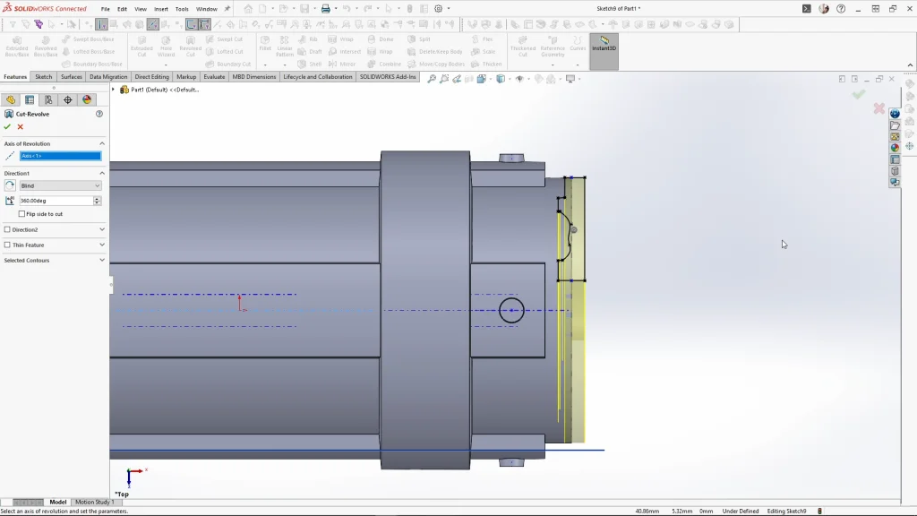Viewport: 917px width, 516px height.
Task: Accept Cut-Revolve with the green checkmark
Action: (7, 127)
